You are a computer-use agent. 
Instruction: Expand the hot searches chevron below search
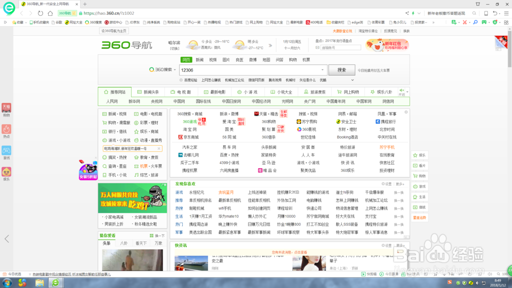[352, 80]
